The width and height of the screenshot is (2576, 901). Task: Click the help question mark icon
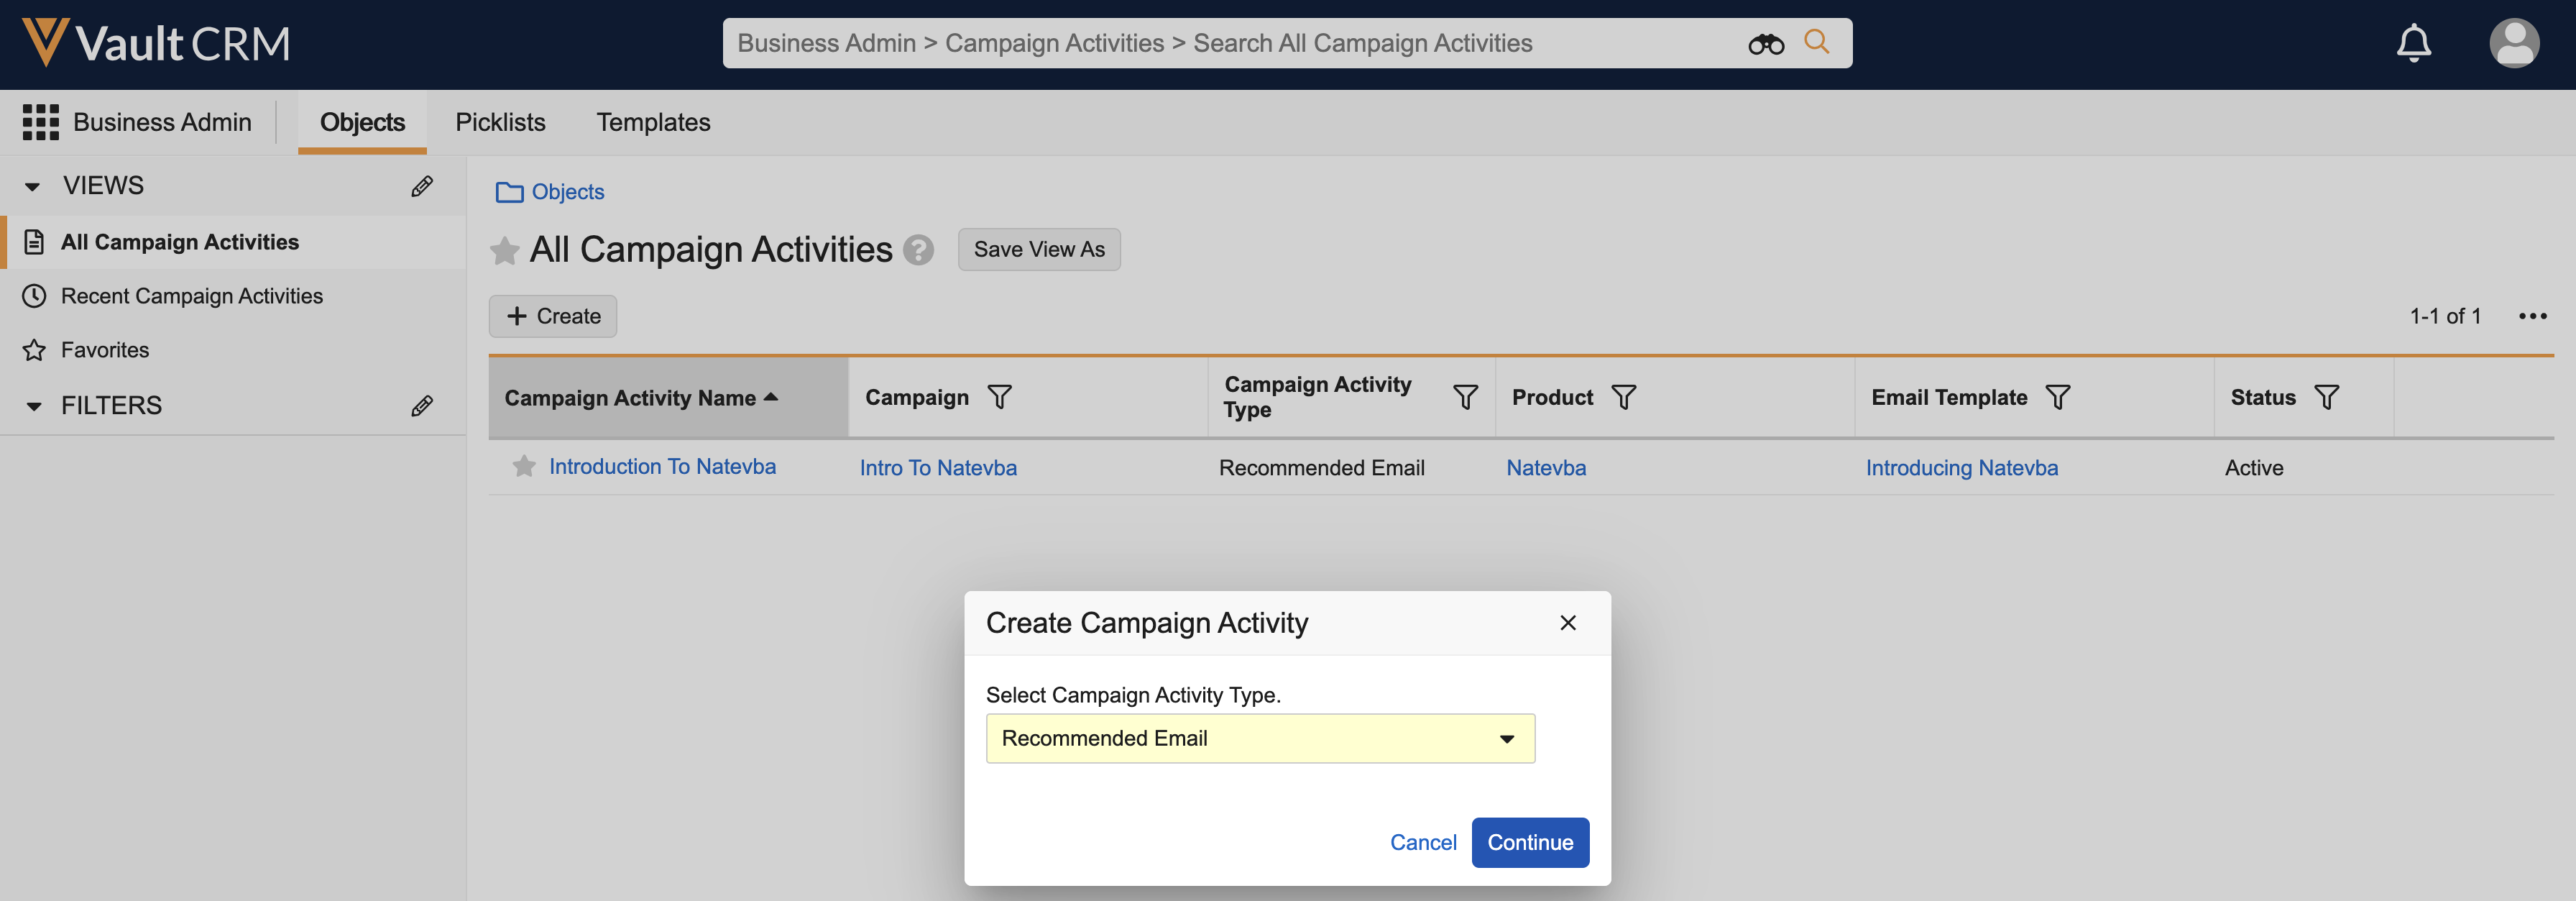[918, 250]
